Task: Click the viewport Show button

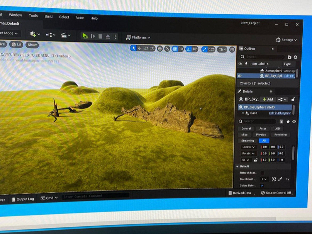Action: point(32,45)
